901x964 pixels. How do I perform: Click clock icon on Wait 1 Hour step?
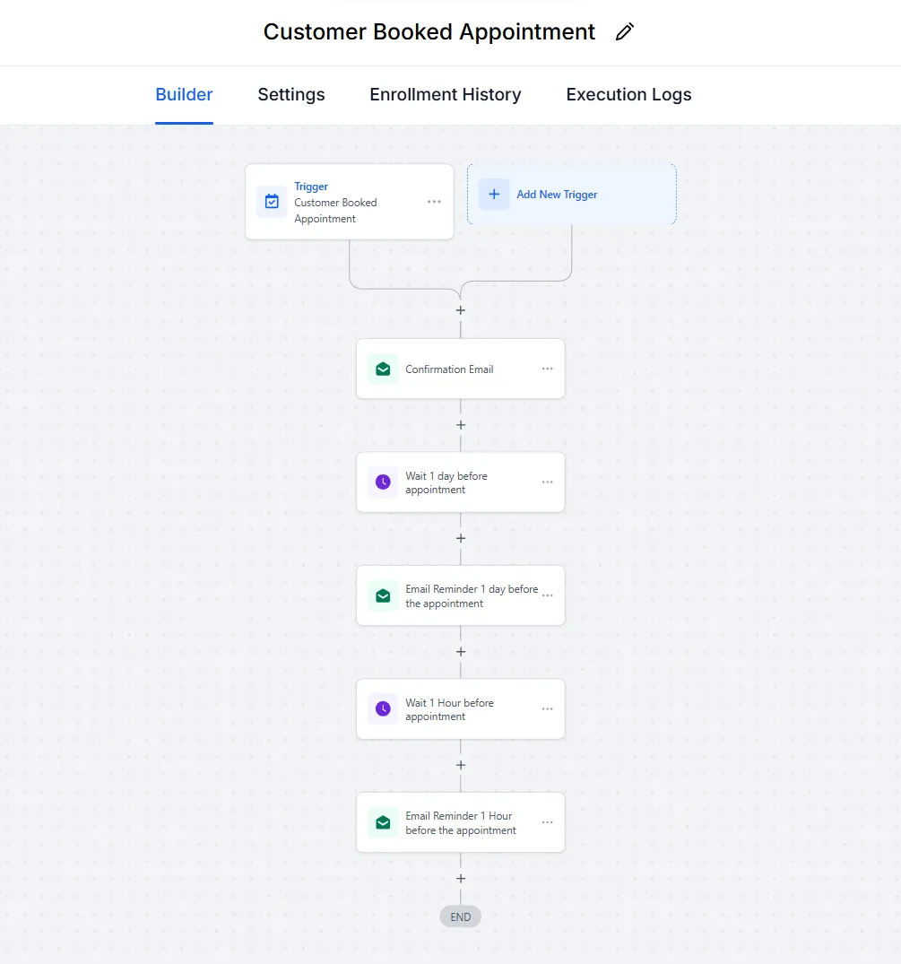pyautogui.click(x=383, y=708)
